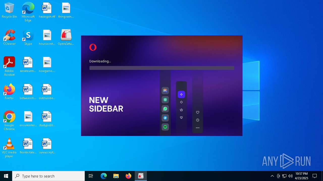Select the ensureinter file icon
The width and height of the screenshot is (323, 181).
tap(28, 119)
